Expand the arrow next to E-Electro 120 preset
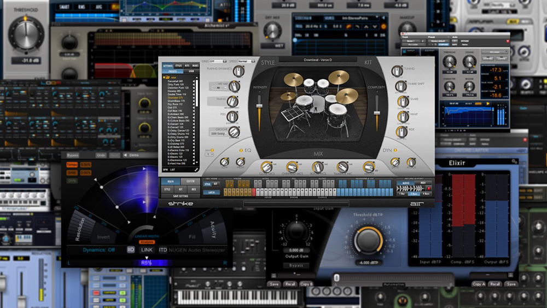The height and width of the screenshot is (308, 547). [194, 154]
